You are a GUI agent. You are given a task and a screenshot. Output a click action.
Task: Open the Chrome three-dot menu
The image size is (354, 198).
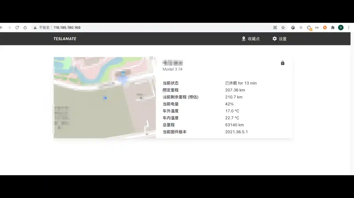point(349,27)
